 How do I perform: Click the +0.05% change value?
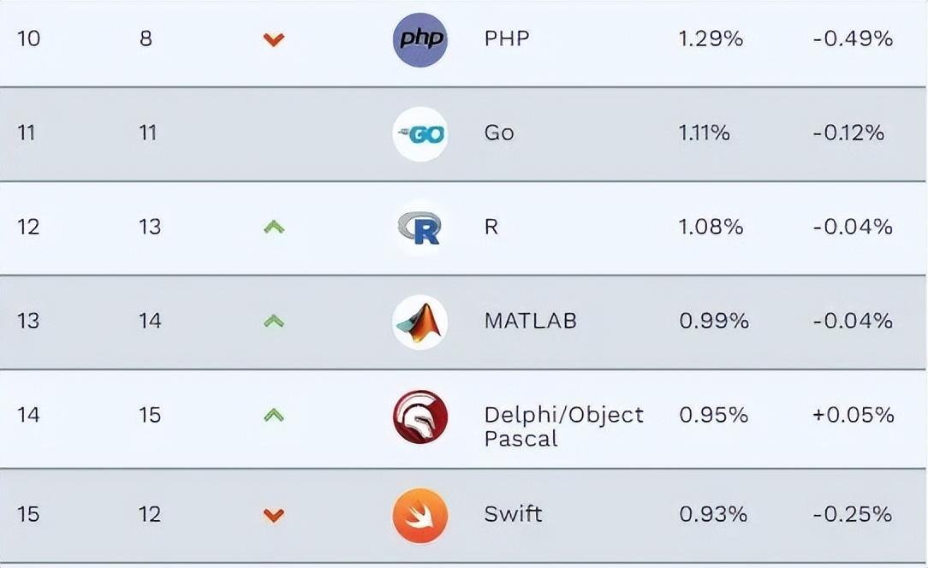pos(853,415)
